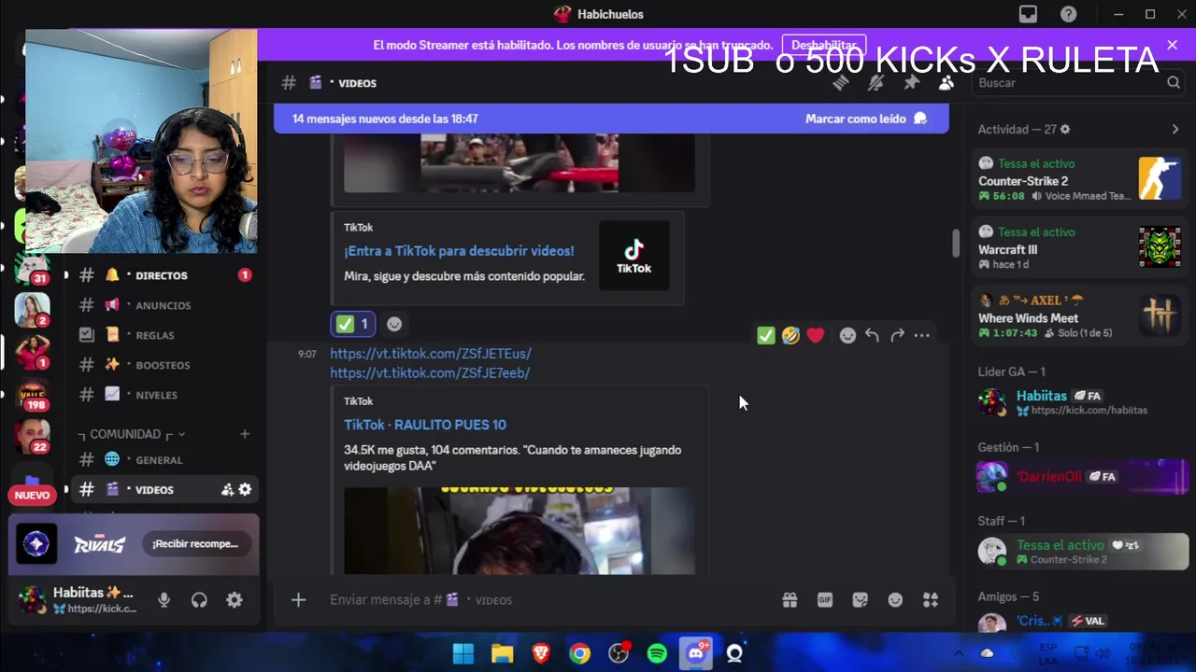The image size is (1196, 672).
Task: Open Actividad settings gear
Action: (1065, 129)
